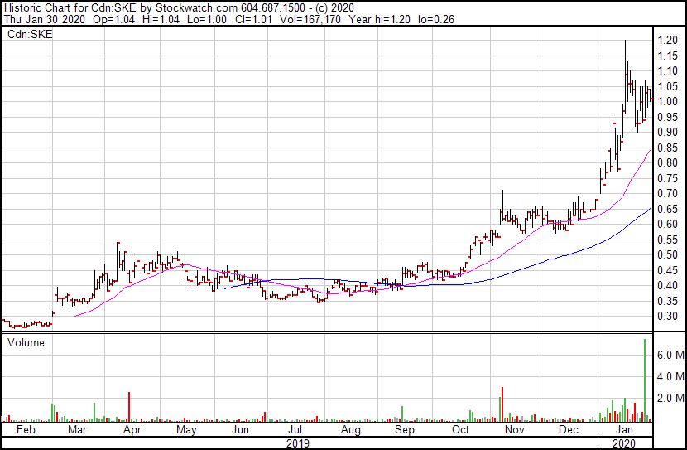Viewport: 687px width, 450px height.
Task: Select the 0.80 price axis label
Action: click(668, 162)
